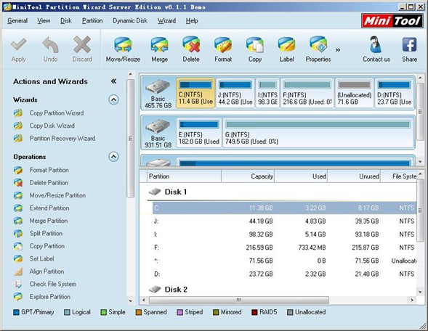Click the horizontal scrollbar of partition list
Screen dimensions: 428x331
(239, 301)
